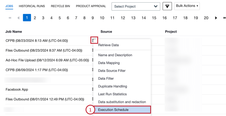Navigate to page 20
226x116 pixels.
tap(206, 18)
